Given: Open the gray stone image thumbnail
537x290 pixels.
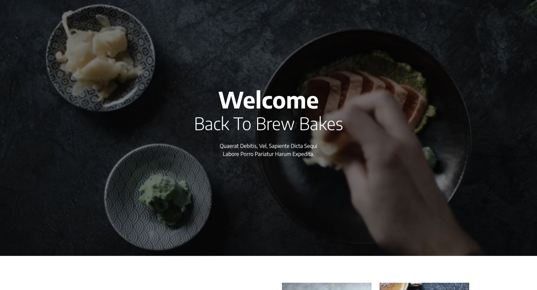Looking at the screenshot, I should point(327,286).
